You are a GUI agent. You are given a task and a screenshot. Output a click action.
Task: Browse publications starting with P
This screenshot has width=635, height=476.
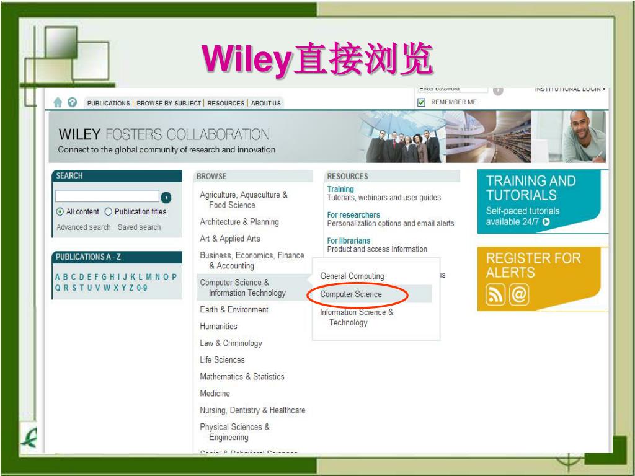click(174, 277)
